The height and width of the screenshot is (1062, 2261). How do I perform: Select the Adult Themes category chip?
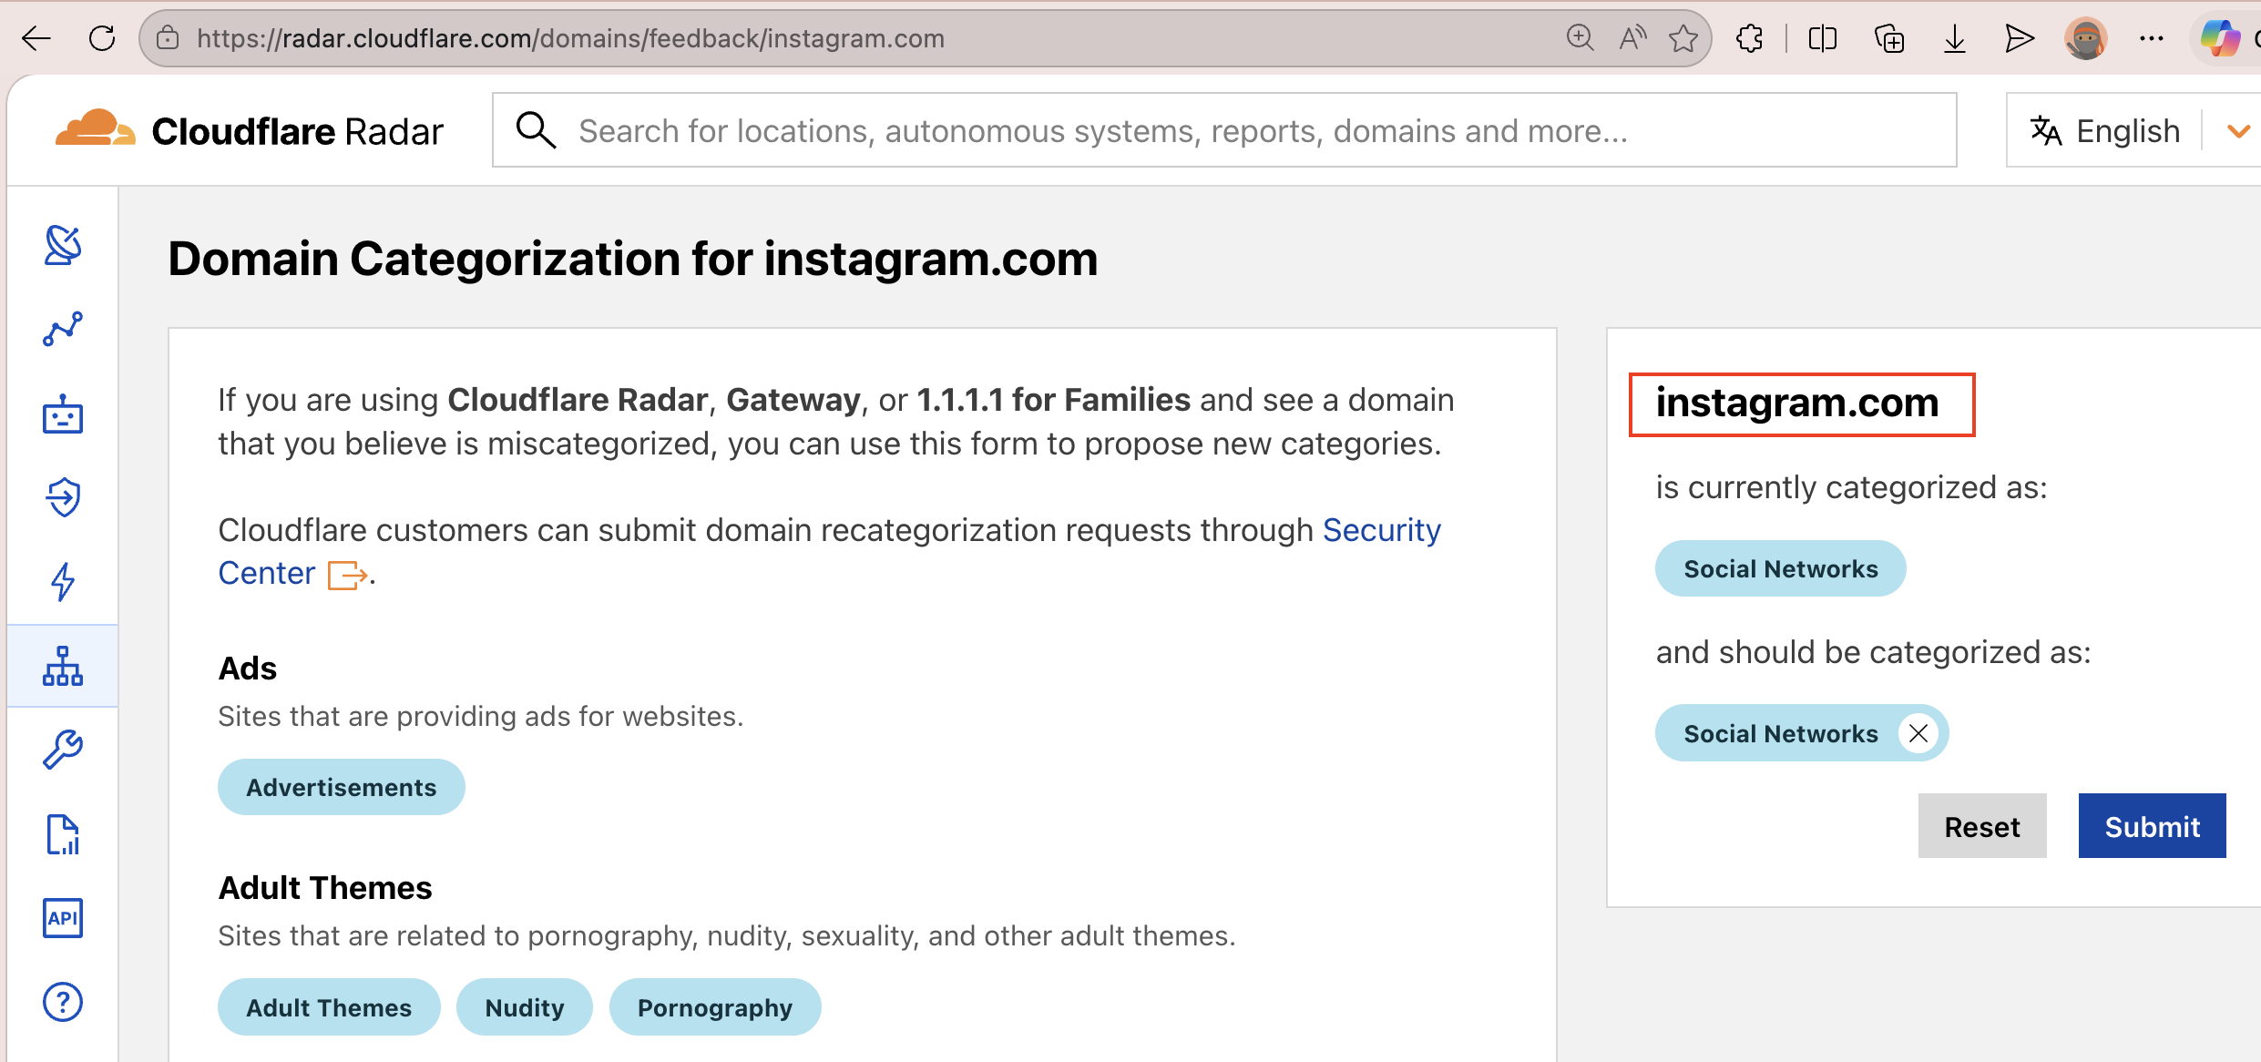[329, 1006]
